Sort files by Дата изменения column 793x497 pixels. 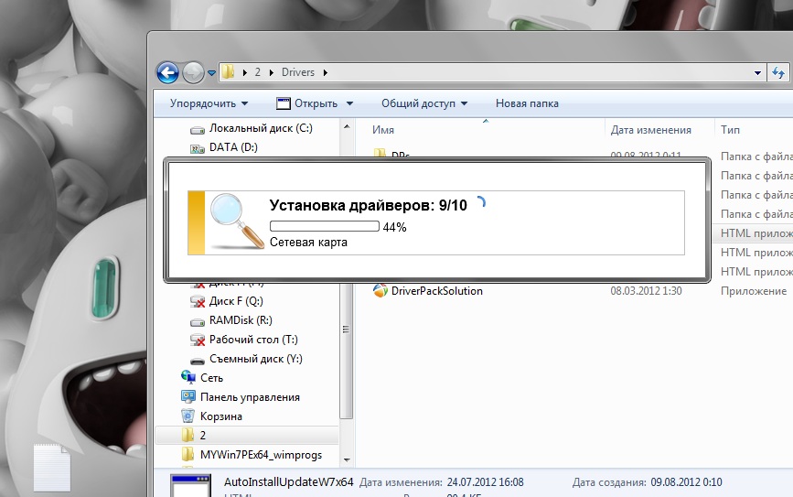[x=650, y=130]
